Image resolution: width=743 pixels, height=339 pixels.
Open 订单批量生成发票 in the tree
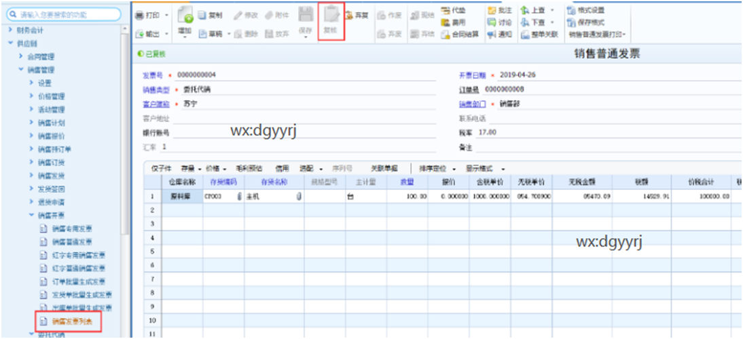(x=79, y=282)
